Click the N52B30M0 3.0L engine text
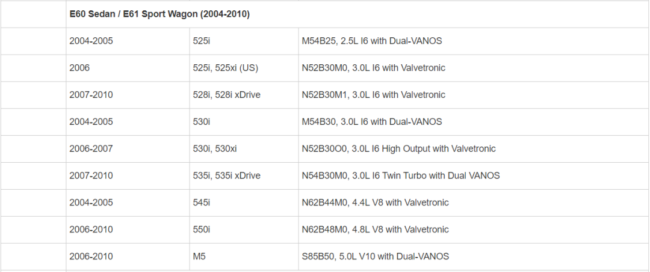 point(373,68)
